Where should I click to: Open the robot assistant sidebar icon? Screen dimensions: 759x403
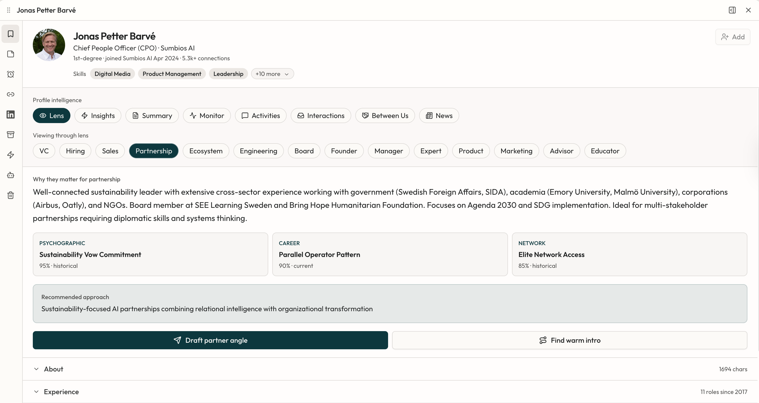11,175
